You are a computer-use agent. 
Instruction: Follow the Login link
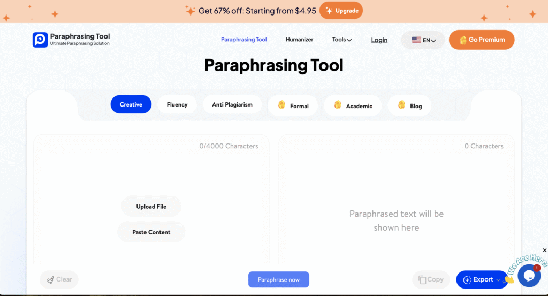click(379, 40)
